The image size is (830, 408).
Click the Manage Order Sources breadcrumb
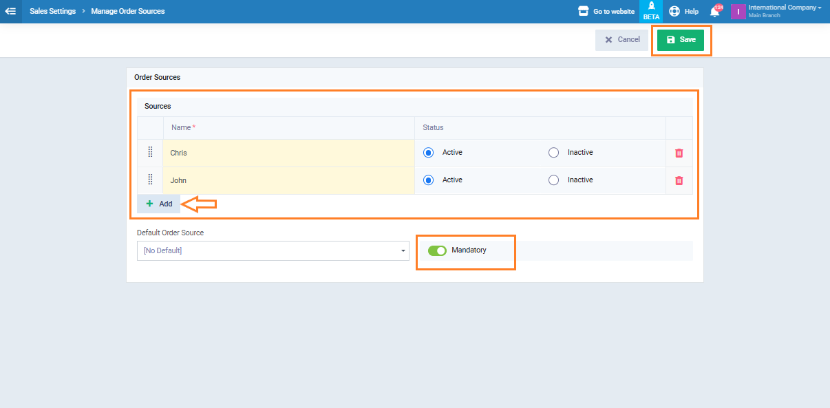tap(127, 11)
